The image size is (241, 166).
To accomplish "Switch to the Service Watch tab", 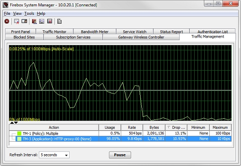I will (x=135, y=31).
